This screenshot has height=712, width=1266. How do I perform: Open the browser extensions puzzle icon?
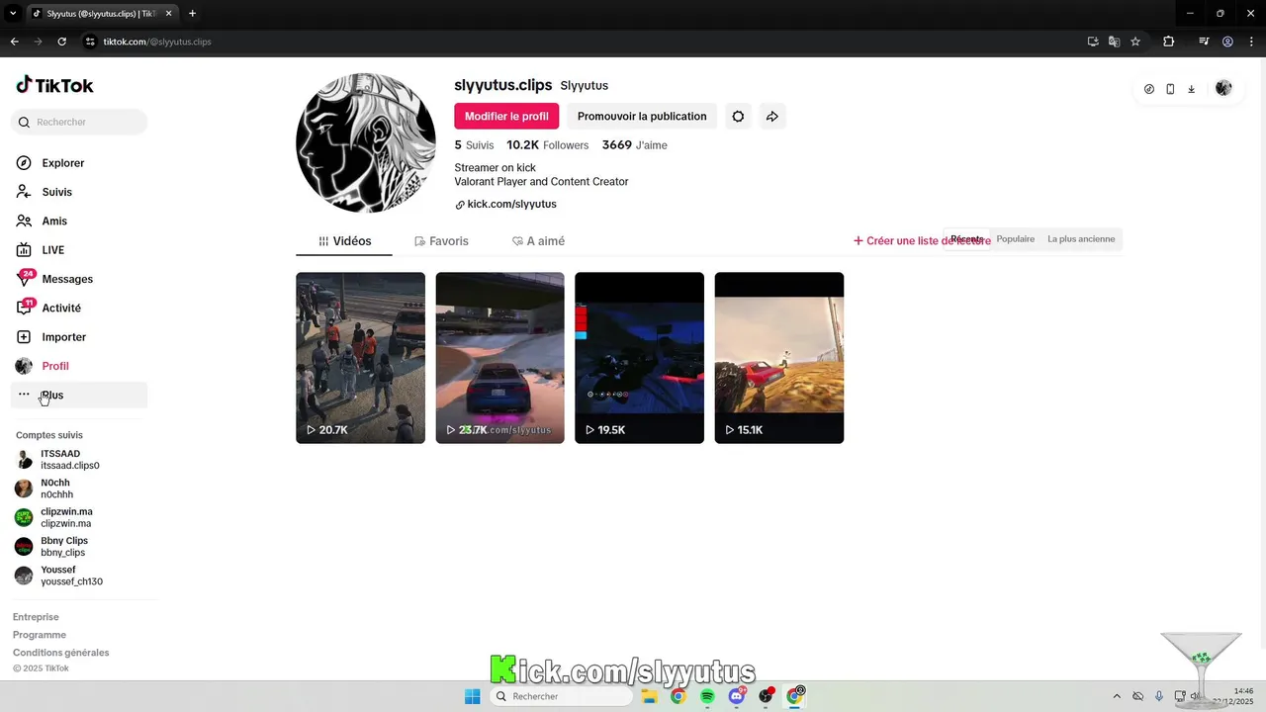[x=1169, y=42]
